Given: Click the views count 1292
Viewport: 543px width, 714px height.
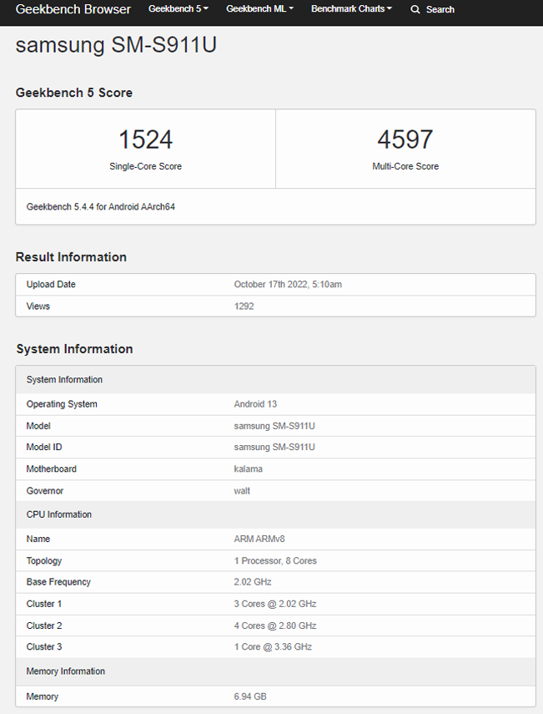Looking at the screenshot, I should pos(244,306).
